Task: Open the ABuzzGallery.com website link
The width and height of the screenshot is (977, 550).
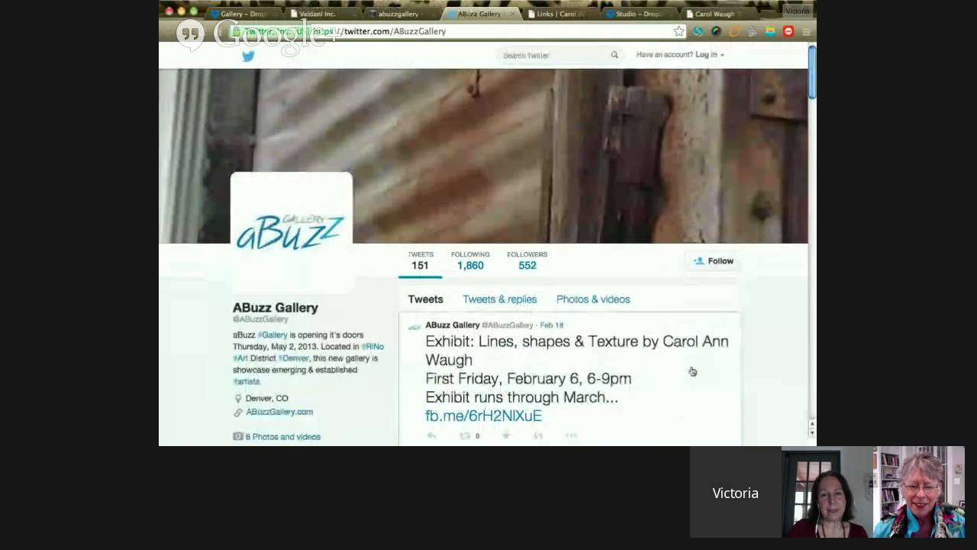Action: coord(279,412)
